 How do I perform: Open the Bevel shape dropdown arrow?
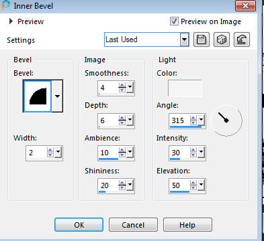57,96
